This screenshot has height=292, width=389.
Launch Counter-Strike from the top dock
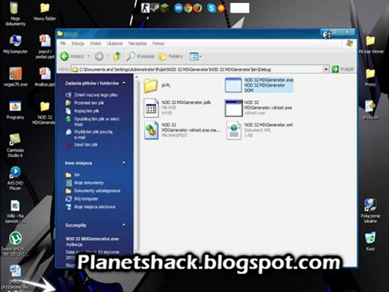pyautogui.click(x=145, y=8)
